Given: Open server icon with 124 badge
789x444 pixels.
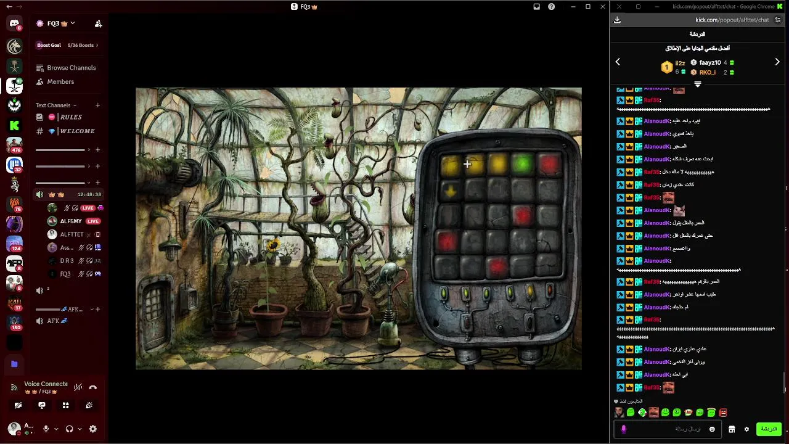Looking at the screenshot, I should (14, 244).
